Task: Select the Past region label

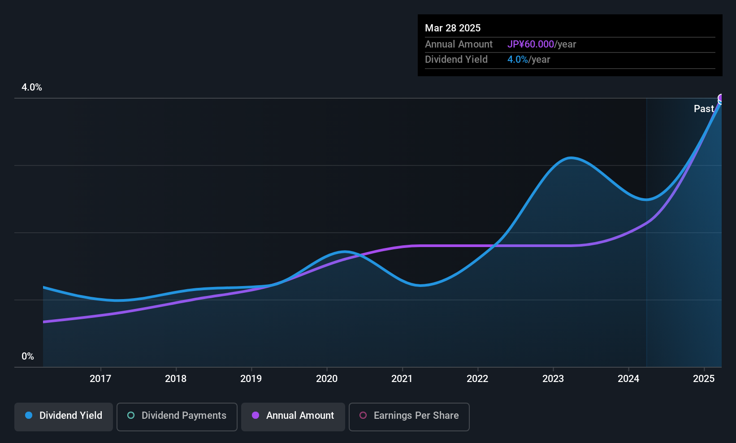Action: [x=704, y=109]
